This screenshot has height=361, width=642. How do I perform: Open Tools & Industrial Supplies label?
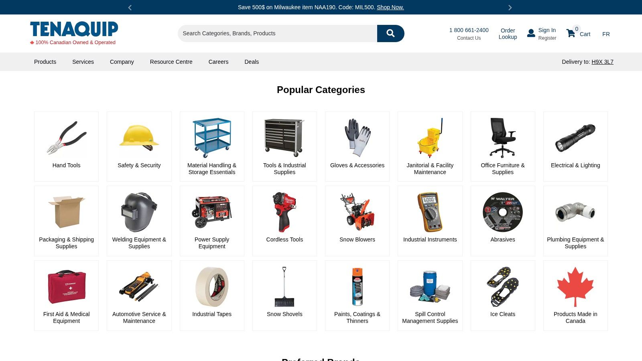click(x=284, y=168)
